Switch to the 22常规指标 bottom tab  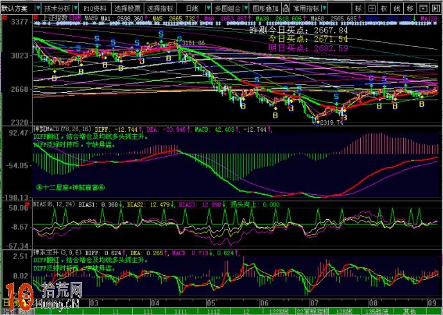pyautogui.click(x=312, y=310)
